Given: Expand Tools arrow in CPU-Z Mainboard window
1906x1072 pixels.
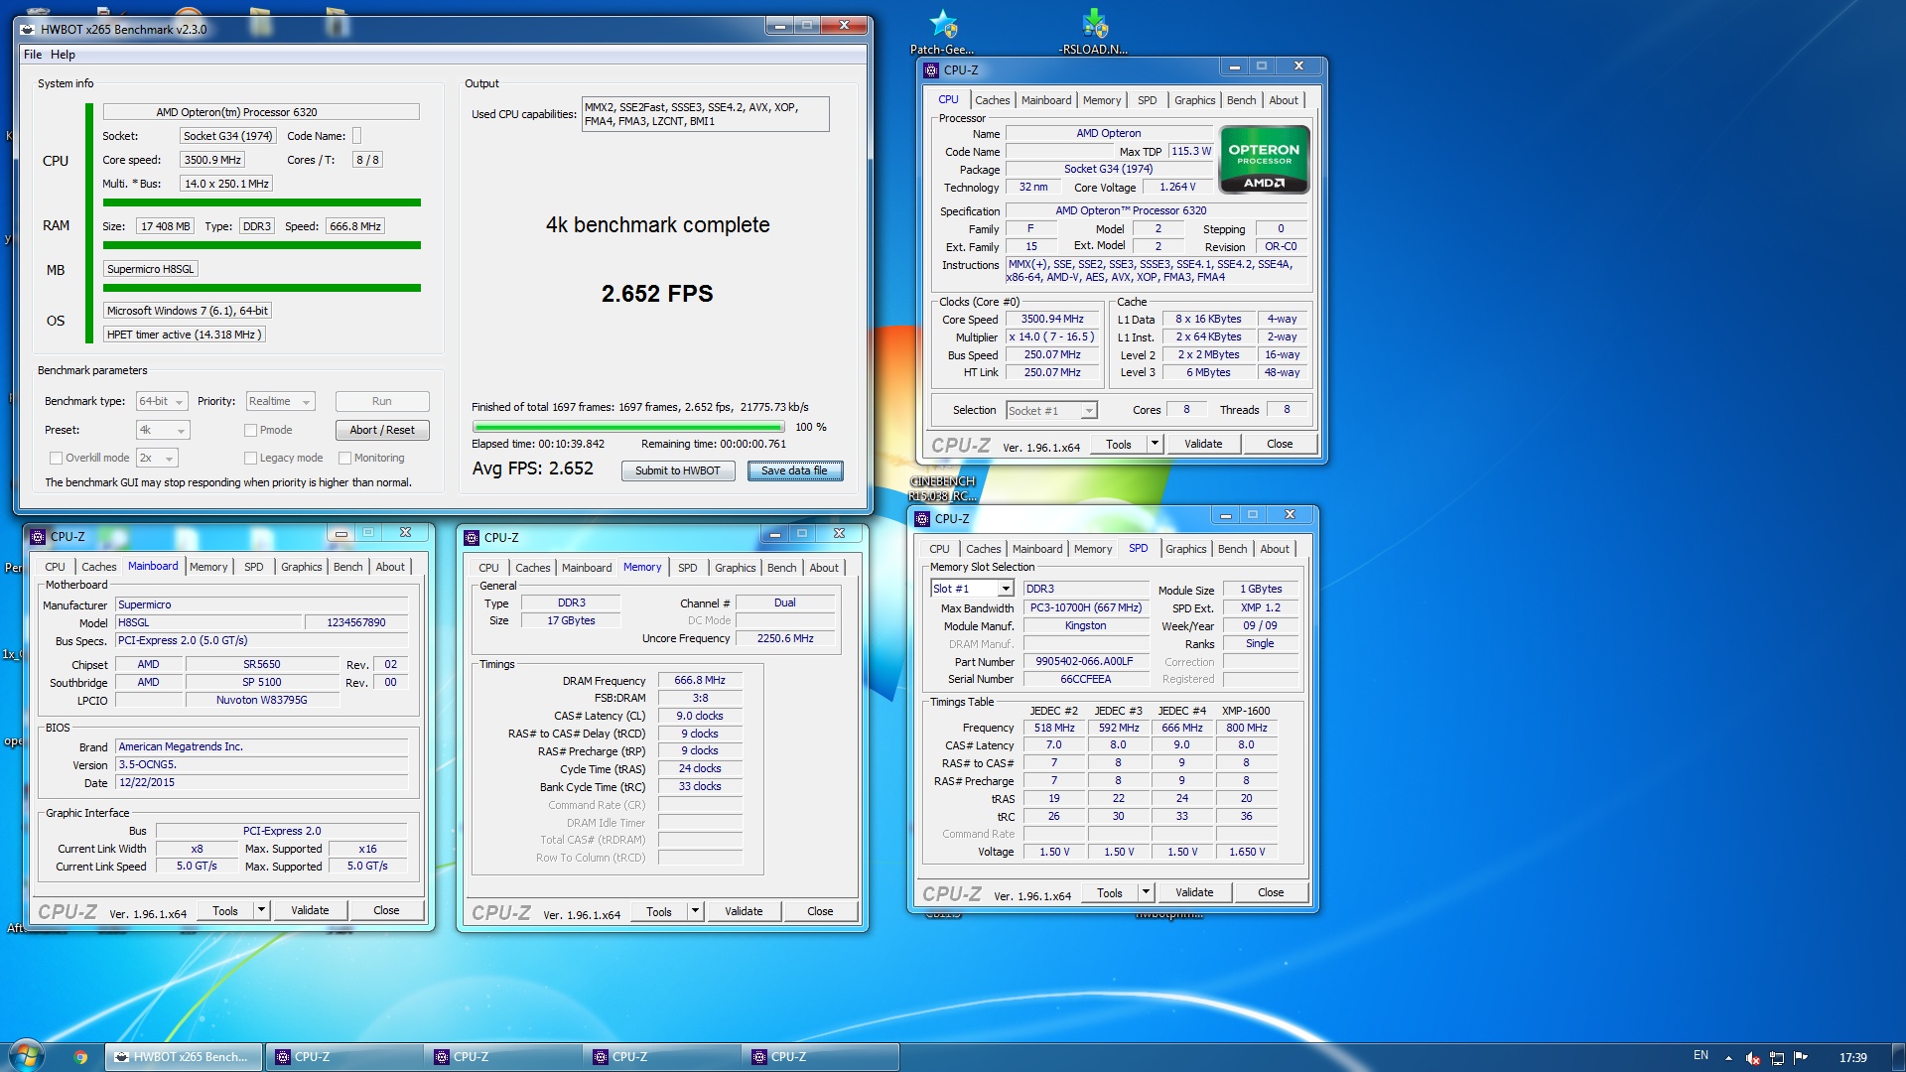Looking at the screenshot, I should [x=261, y=910].
